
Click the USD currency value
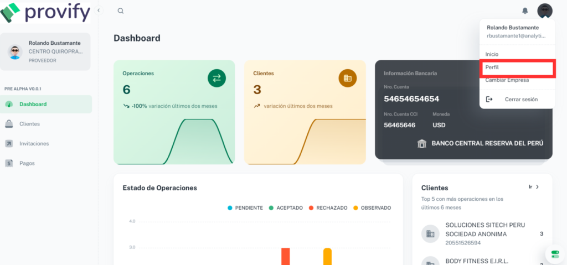pos(439,125)
